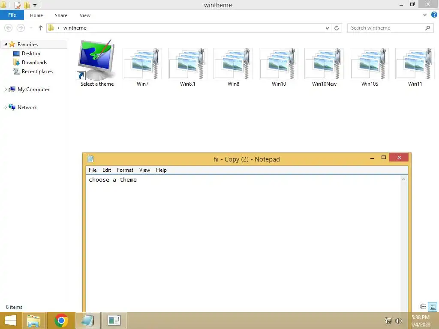The image size is (439, 329).
Task: Expand the ribbon with the chevron
Action: tap(425, 15)
